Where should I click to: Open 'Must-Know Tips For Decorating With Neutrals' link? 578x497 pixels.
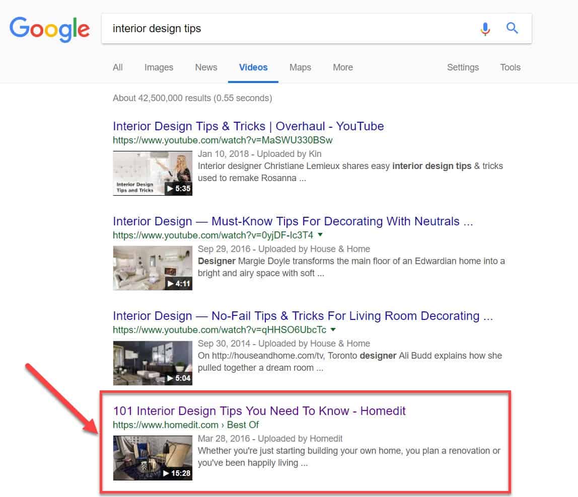tap(293, 221)
